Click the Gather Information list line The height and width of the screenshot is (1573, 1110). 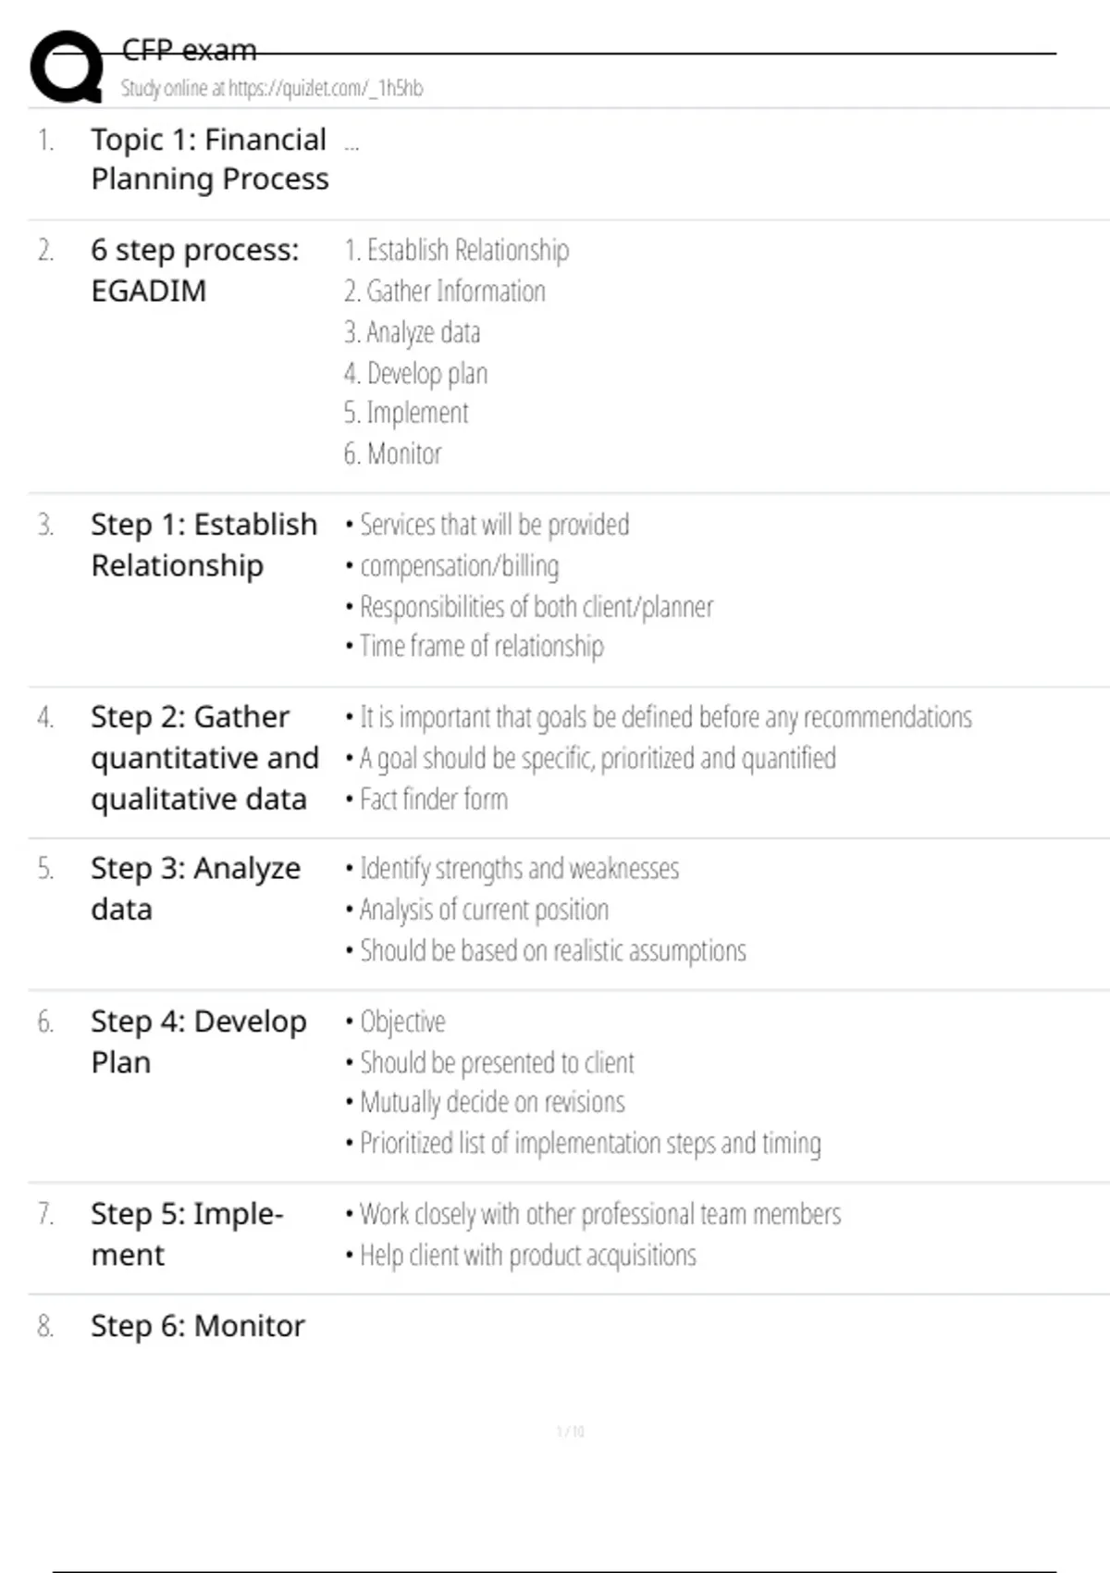pyautogui.click(x=445, y=291)
